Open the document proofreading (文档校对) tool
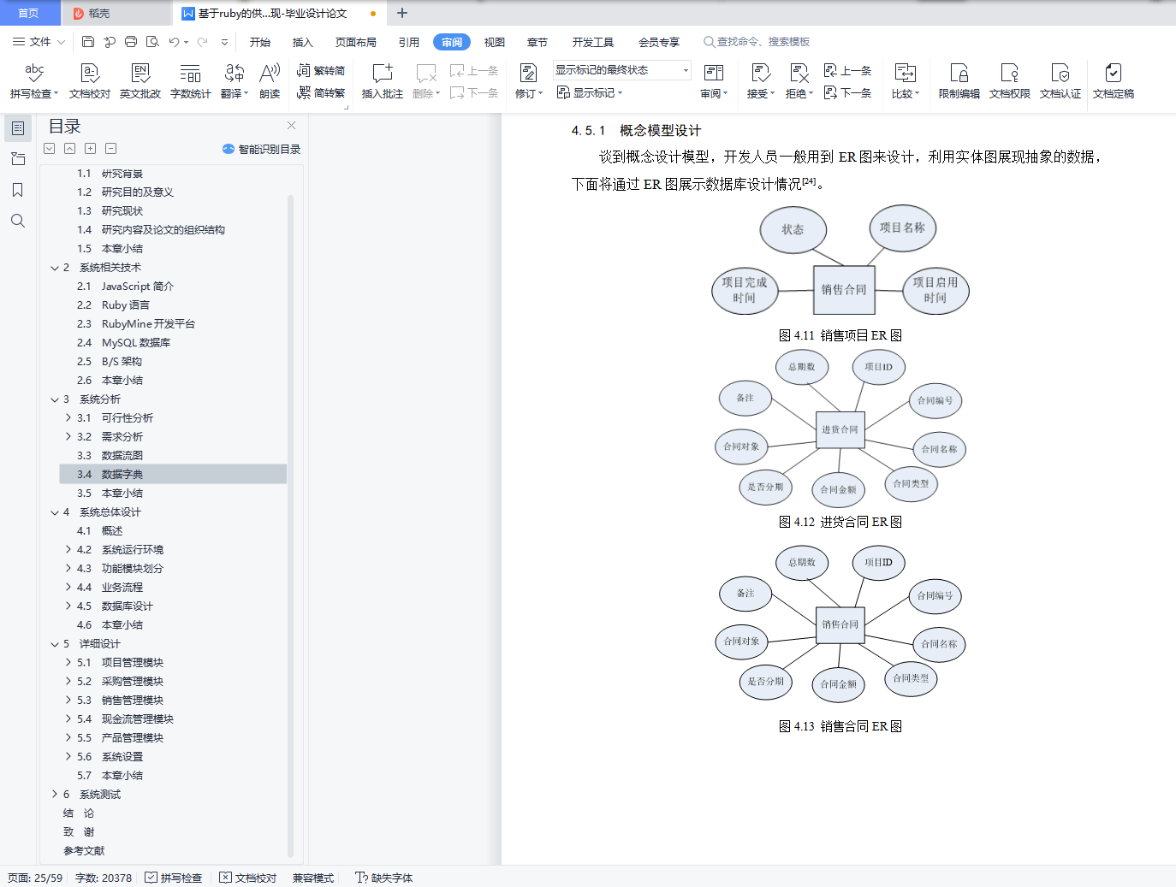This screenshot has width=1176, height=887. coord(90,81)
